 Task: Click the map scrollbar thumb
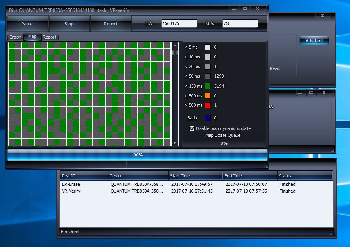coord(175,52)
